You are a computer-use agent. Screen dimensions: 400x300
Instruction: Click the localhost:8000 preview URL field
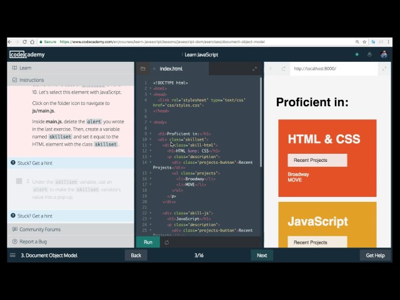click(x=334, y=69)
